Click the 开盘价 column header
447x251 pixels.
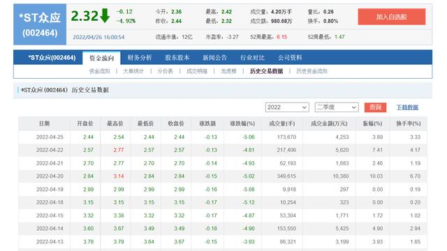(85, 123)
